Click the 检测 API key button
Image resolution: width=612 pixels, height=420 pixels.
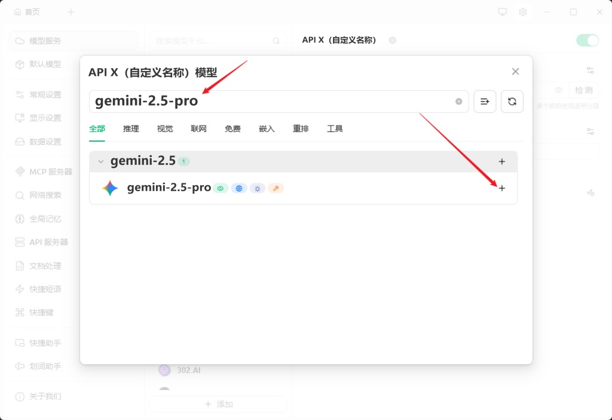[583, 90]
